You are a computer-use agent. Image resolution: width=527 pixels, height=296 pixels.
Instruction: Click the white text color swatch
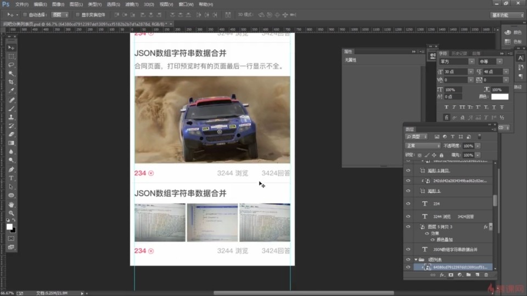[499, 96]
